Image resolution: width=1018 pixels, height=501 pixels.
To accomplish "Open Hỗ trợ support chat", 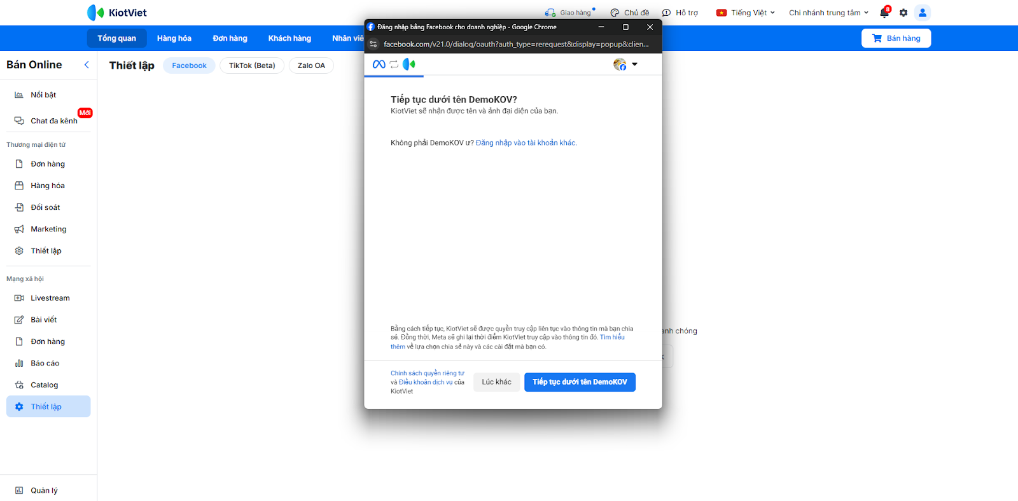I will [x=680, y=13].
